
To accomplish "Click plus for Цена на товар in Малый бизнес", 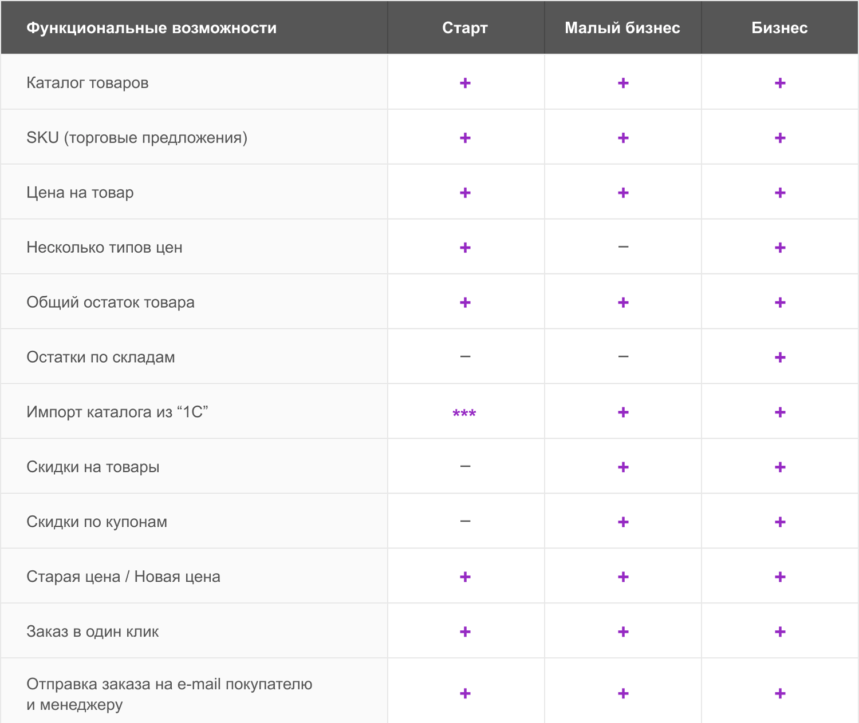I will coord(623,193).
